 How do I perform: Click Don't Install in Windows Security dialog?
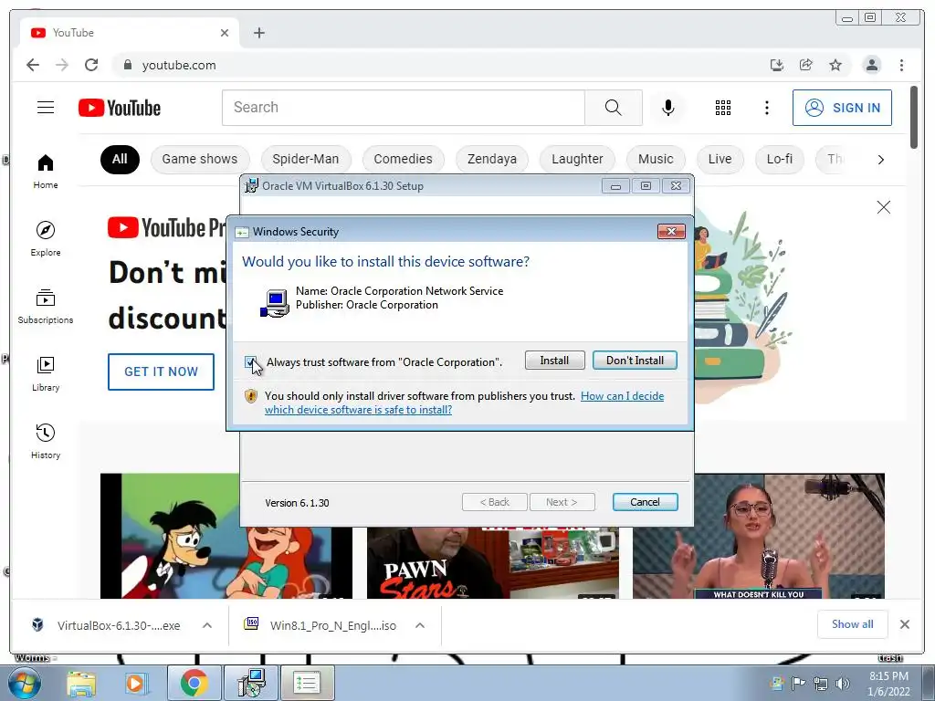(636, 360)
